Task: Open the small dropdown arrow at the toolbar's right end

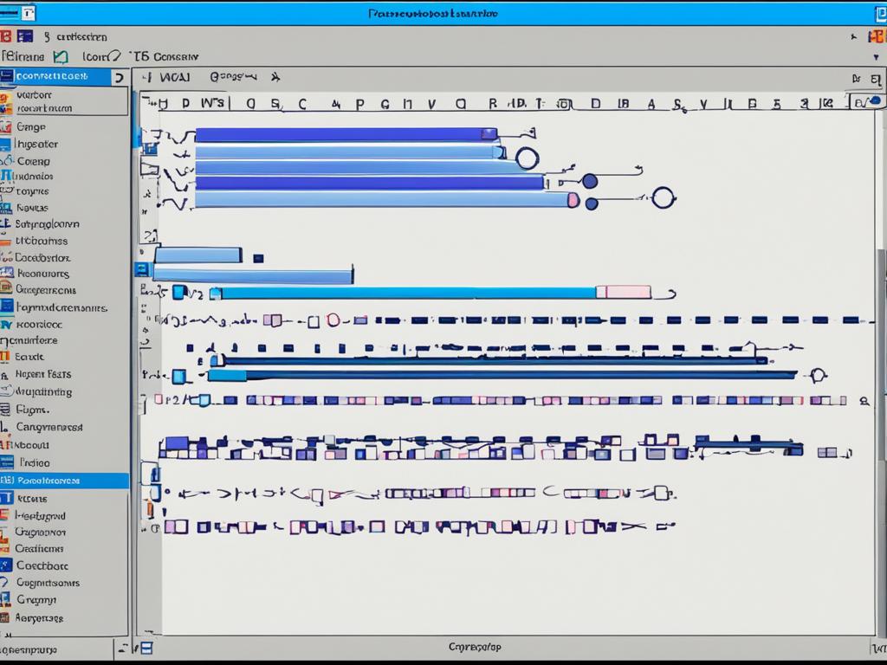Action: tap(876, 57)
